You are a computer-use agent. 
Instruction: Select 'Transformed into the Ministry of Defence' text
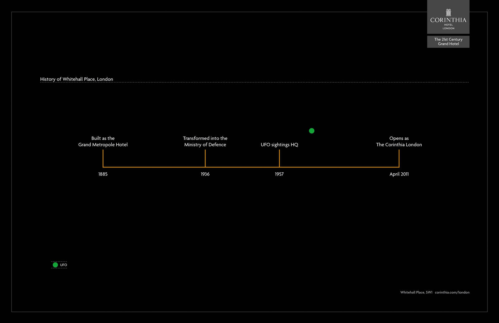click(205, 142)
